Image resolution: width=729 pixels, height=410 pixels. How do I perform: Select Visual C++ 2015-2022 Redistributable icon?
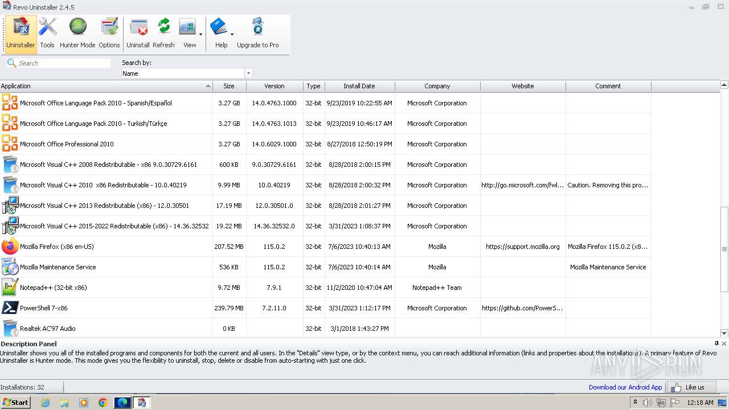coord(10,225)
